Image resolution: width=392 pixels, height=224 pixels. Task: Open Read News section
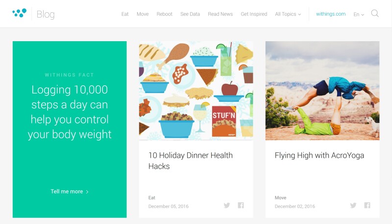220,14
